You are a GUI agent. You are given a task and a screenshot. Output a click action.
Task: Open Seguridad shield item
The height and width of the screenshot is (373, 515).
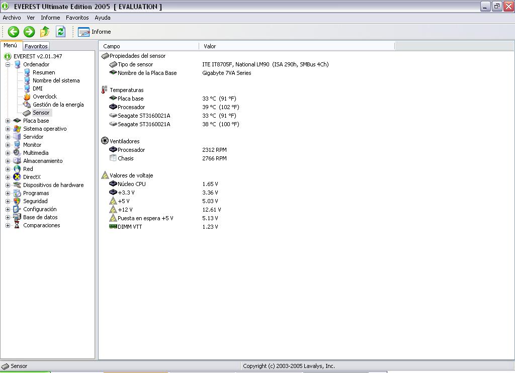click(35, 201)
